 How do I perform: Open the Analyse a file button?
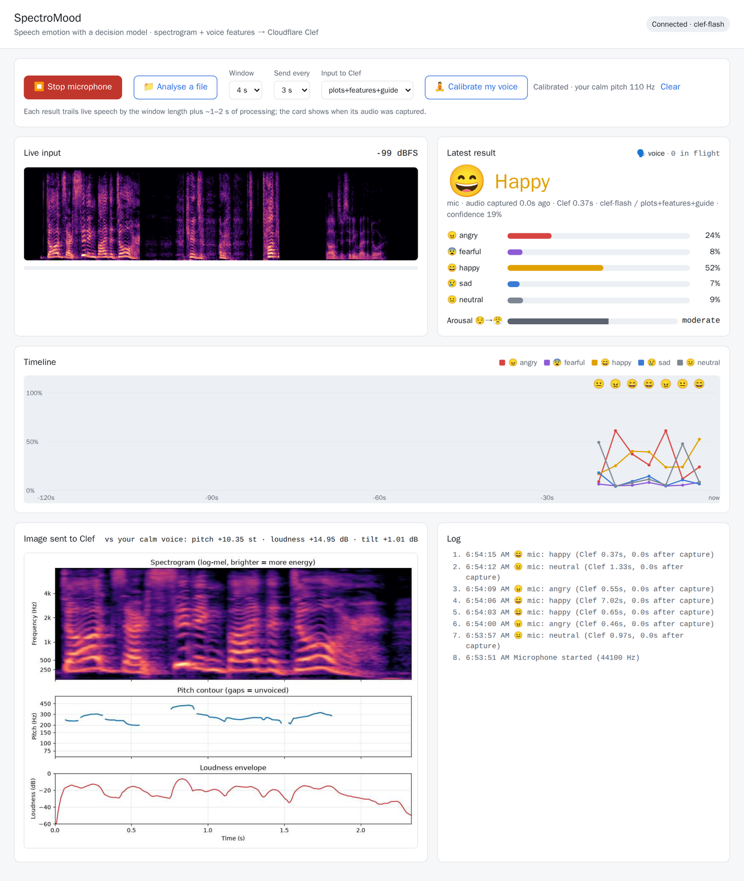[x=175, y=87]
